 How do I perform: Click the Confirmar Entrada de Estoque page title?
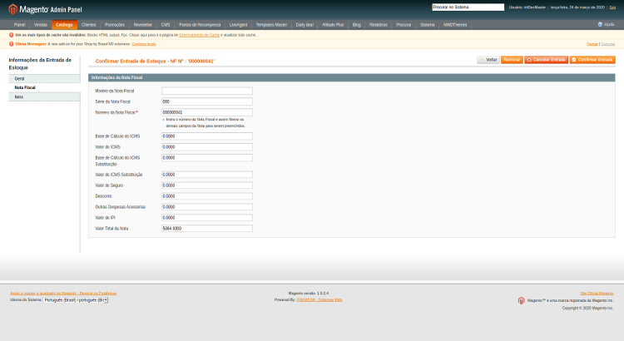coord(156,61)
